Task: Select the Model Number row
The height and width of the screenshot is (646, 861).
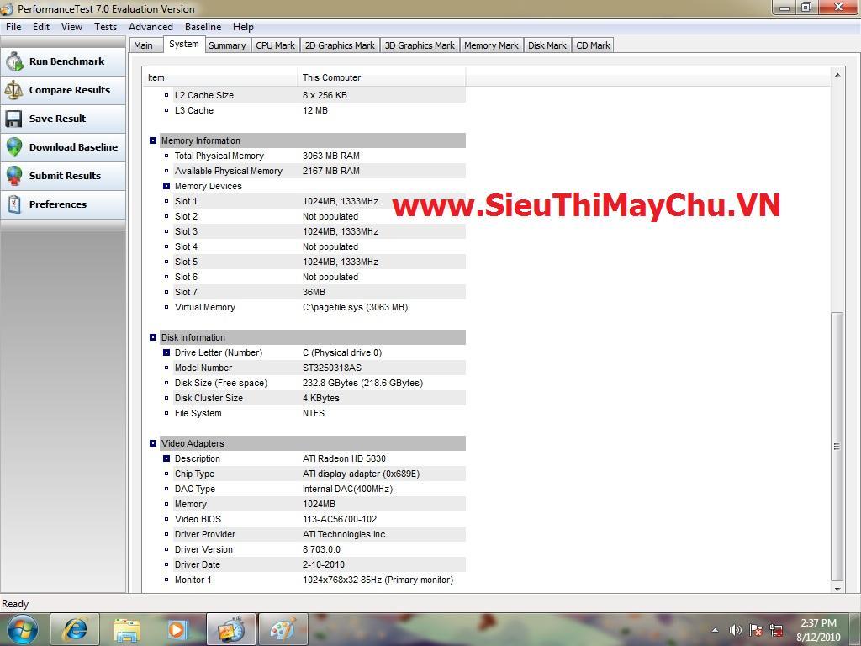Action: pos(313,368)
